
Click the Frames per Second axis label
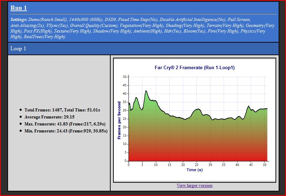[119, 120]
